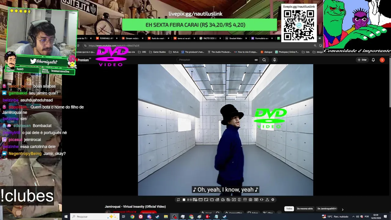Click the weather widget showing 19°C
The width and height of the screenshot is (391, 220).
tap(335, 217)
